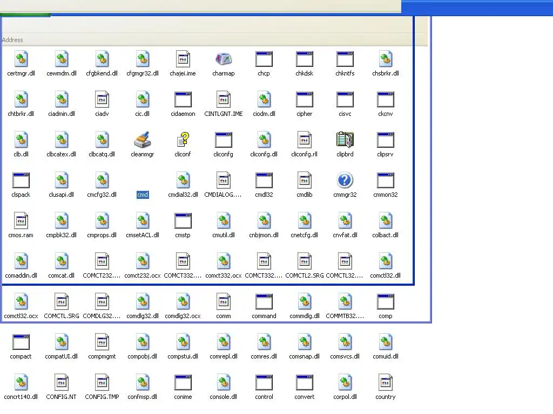Select the certmgr.dll file icon
This screenshot has width=553, height=414.
[x=21, y=59]
